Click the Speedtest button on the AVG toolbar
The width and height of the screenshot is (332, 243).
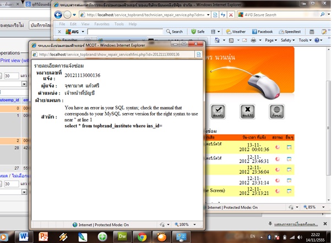[x=290, y=32]
